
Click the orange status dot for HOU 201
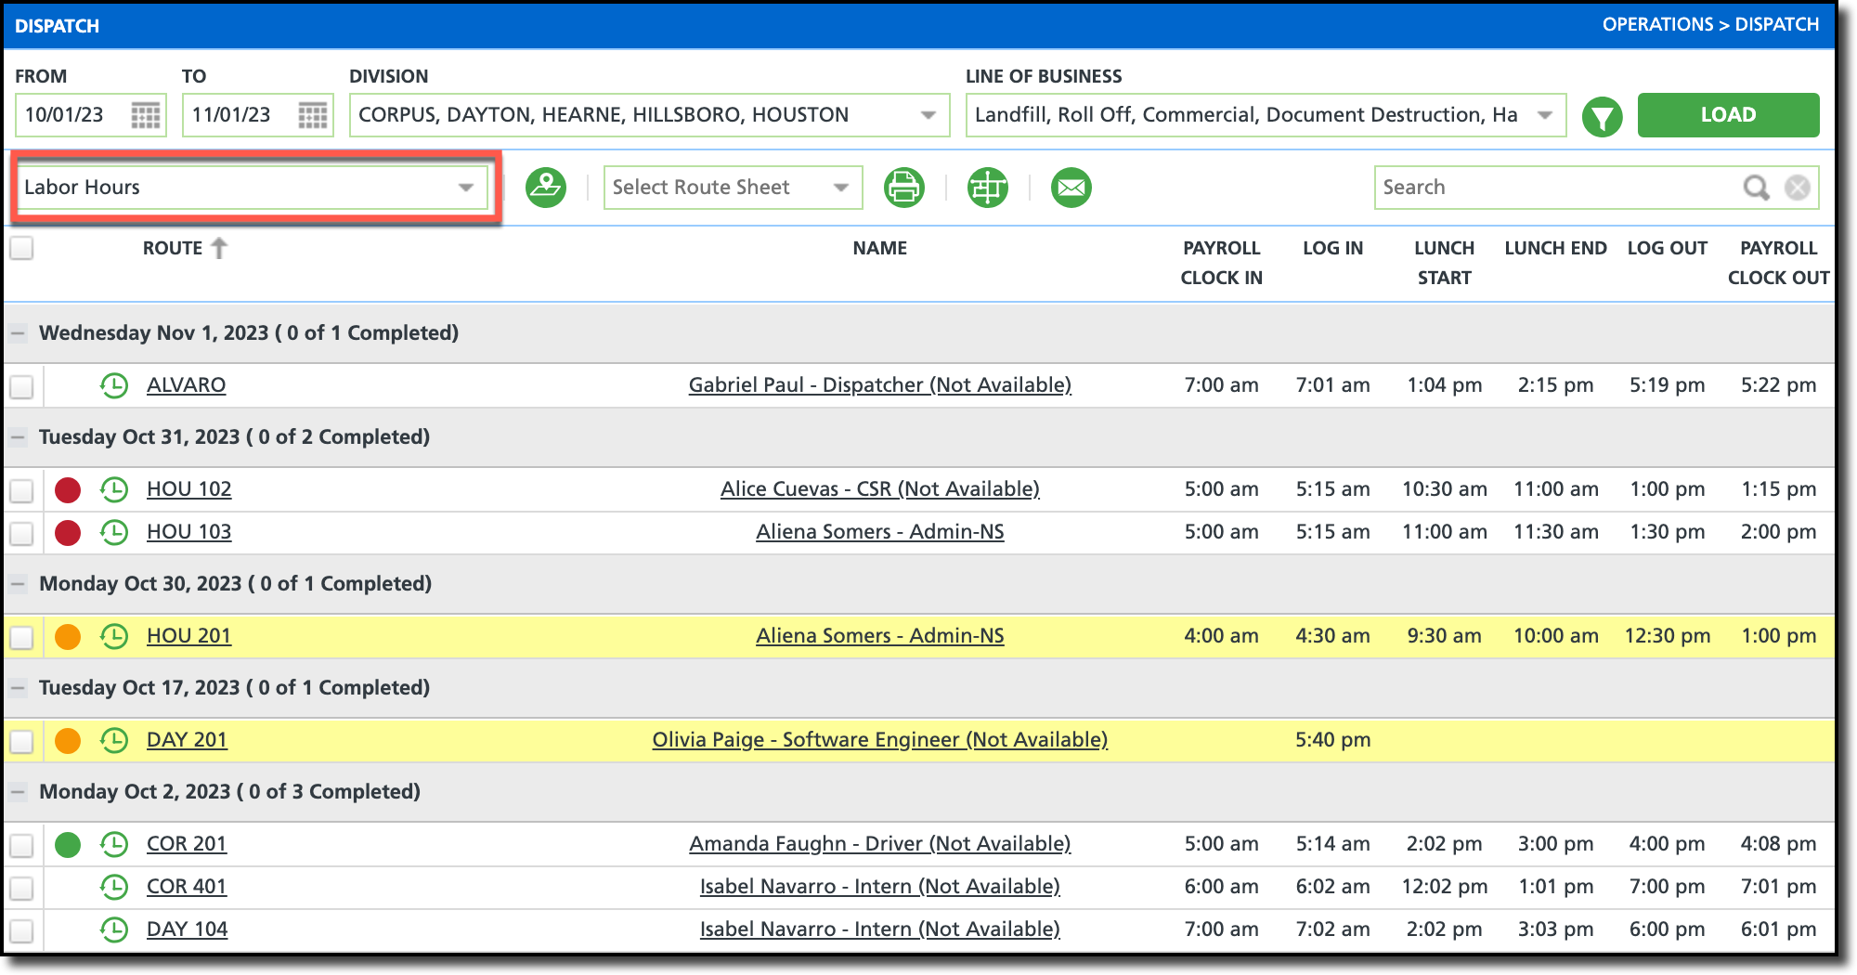click(68, 636)
